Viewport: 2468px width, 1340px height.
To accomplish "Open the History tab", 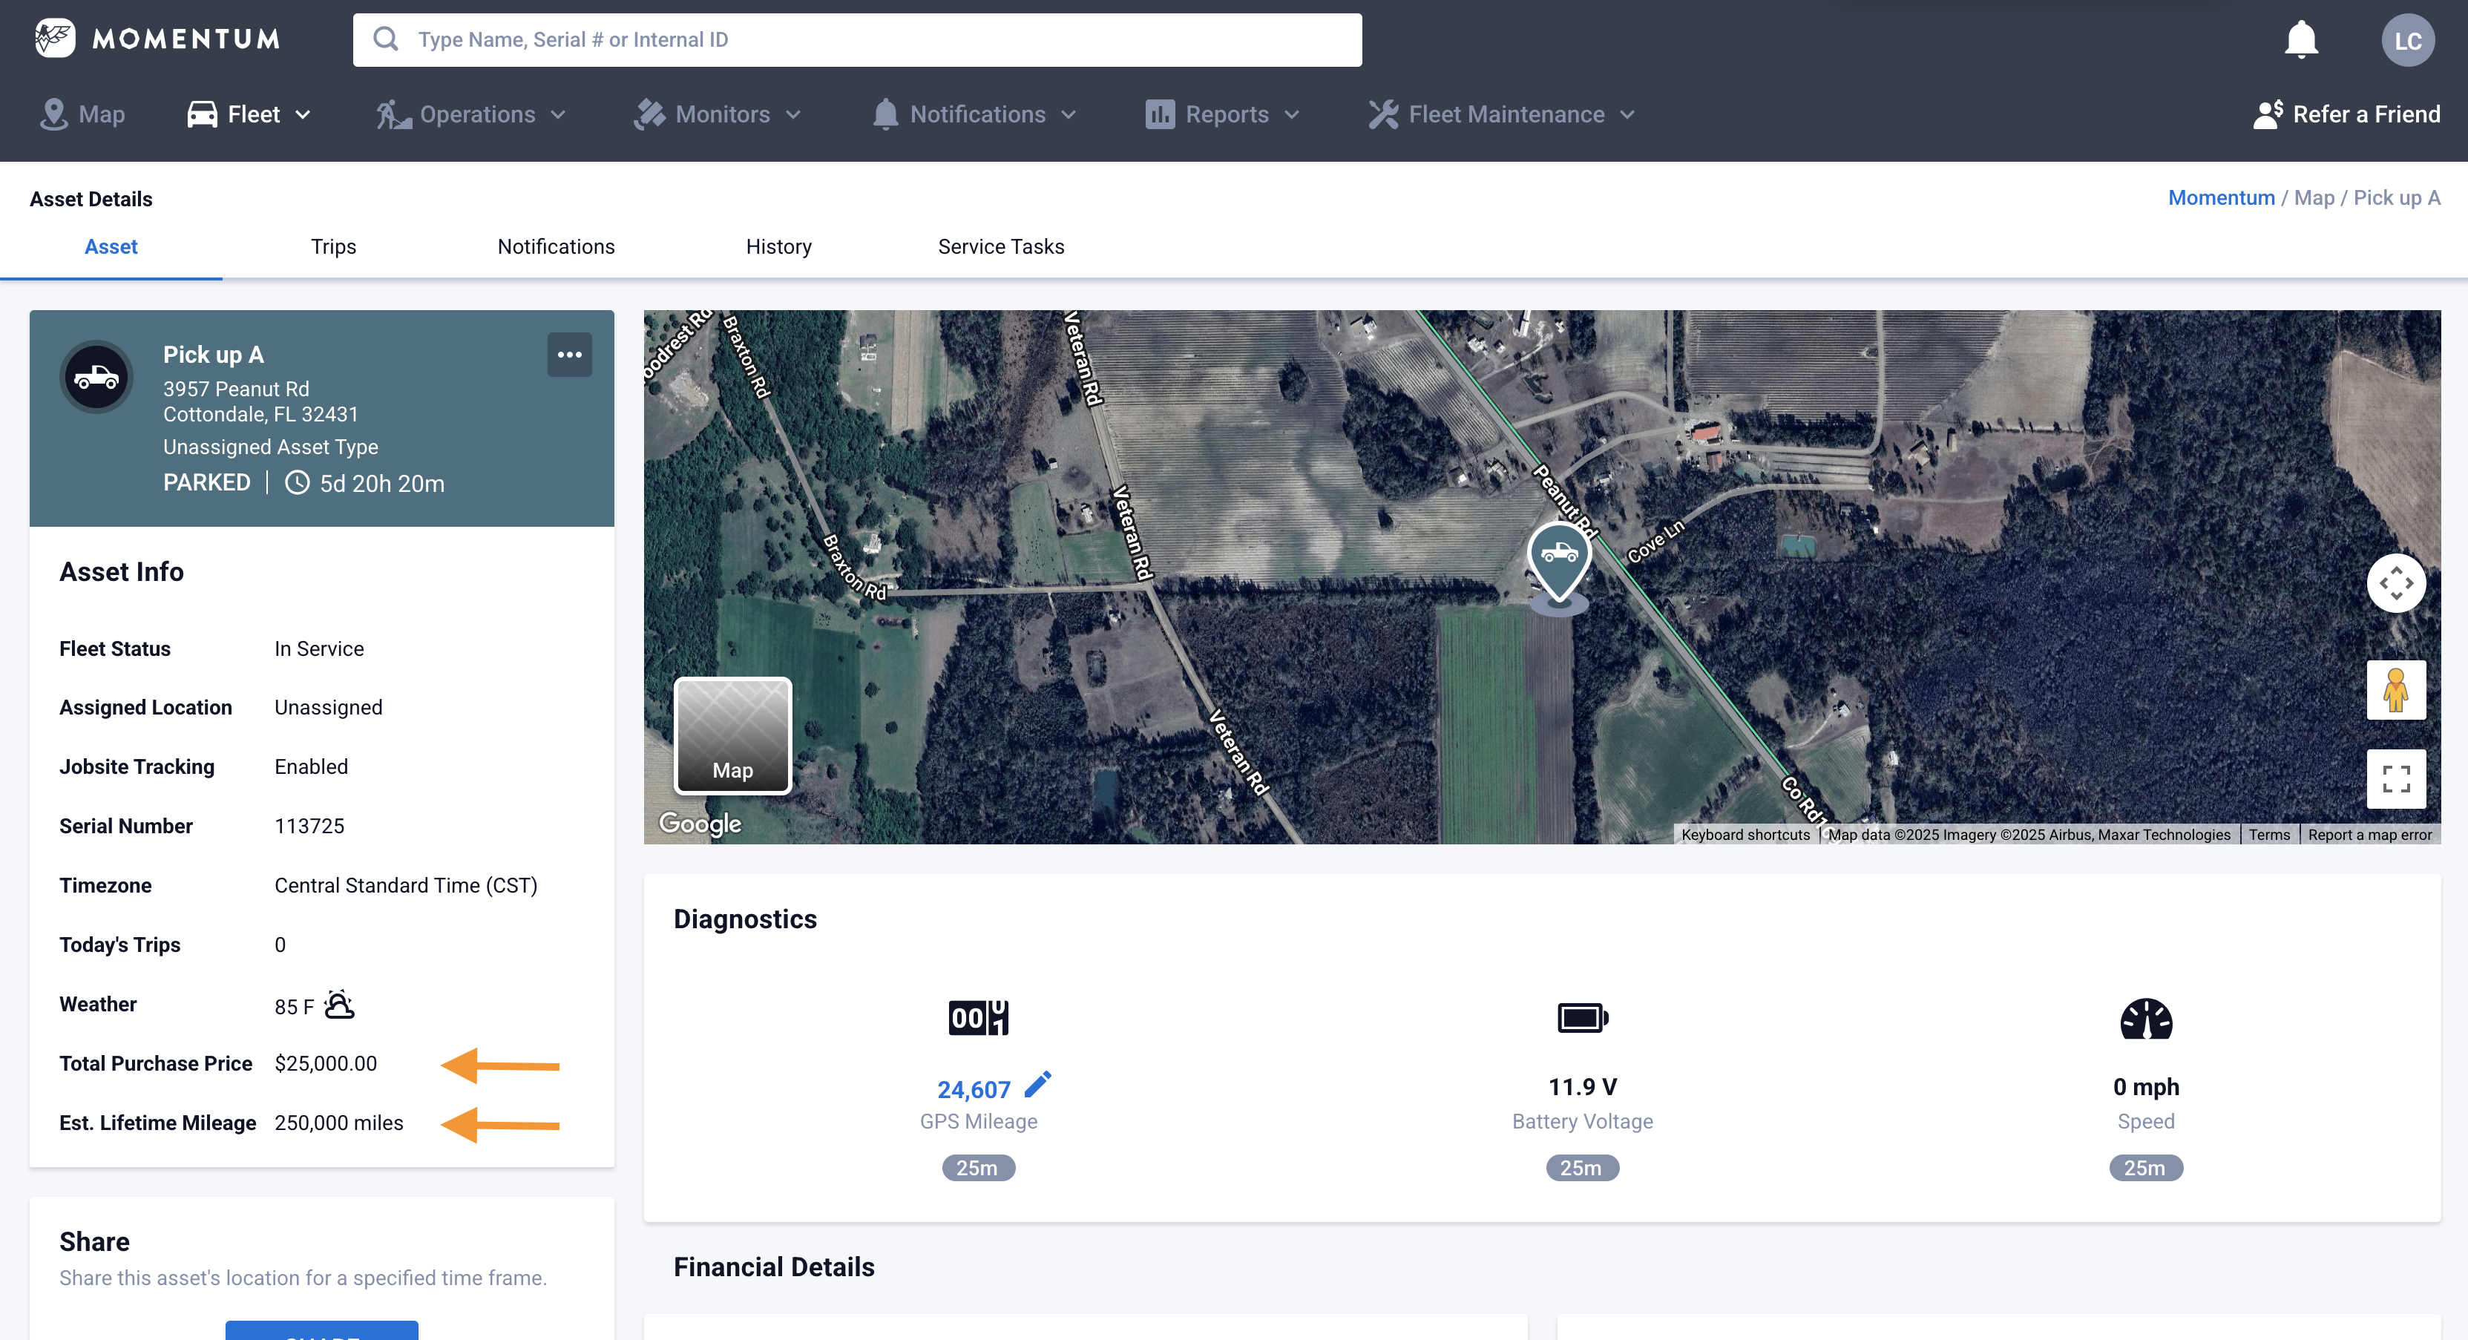I will [x=778, y=247].
